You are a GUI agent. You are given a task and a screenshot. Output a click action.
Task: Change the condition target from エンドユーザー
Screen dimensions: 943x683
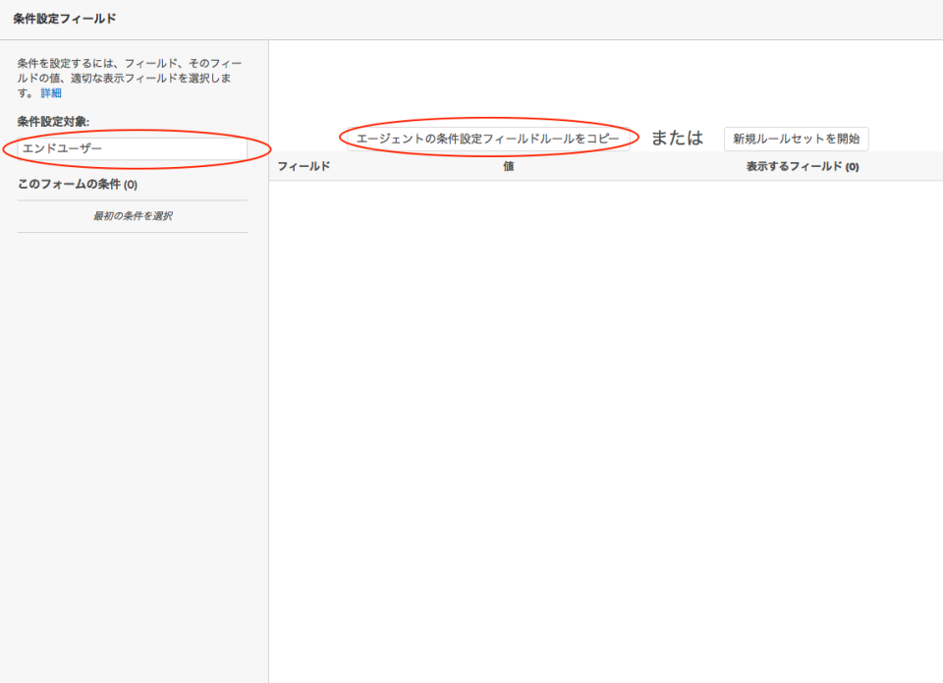coord(132,147)
